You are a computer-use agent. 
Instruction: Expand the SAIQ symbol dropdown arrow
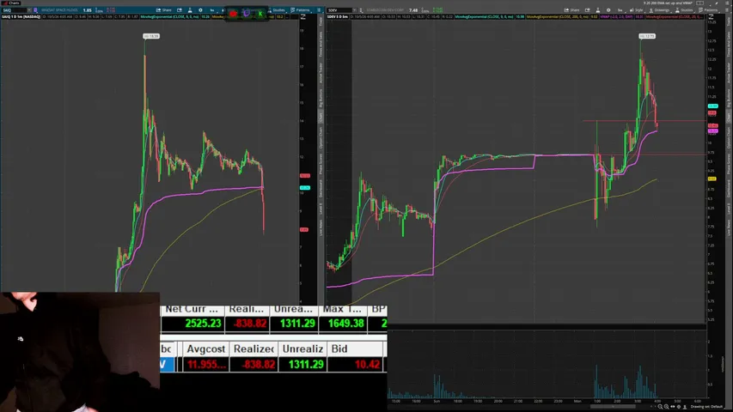coord(28,9)
